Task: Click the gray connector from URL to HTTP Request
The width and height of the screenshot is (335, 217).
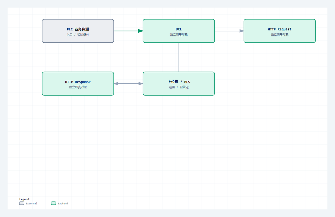Action: [229, 31]
